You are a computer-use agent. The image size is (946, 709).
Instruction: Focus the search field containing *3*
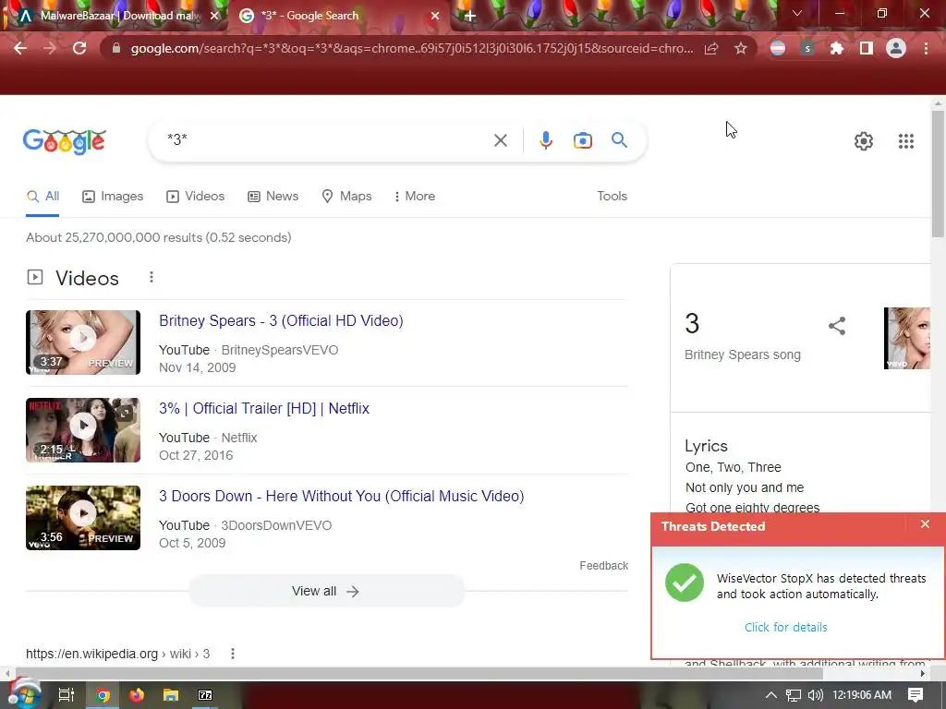coord(326,140)
